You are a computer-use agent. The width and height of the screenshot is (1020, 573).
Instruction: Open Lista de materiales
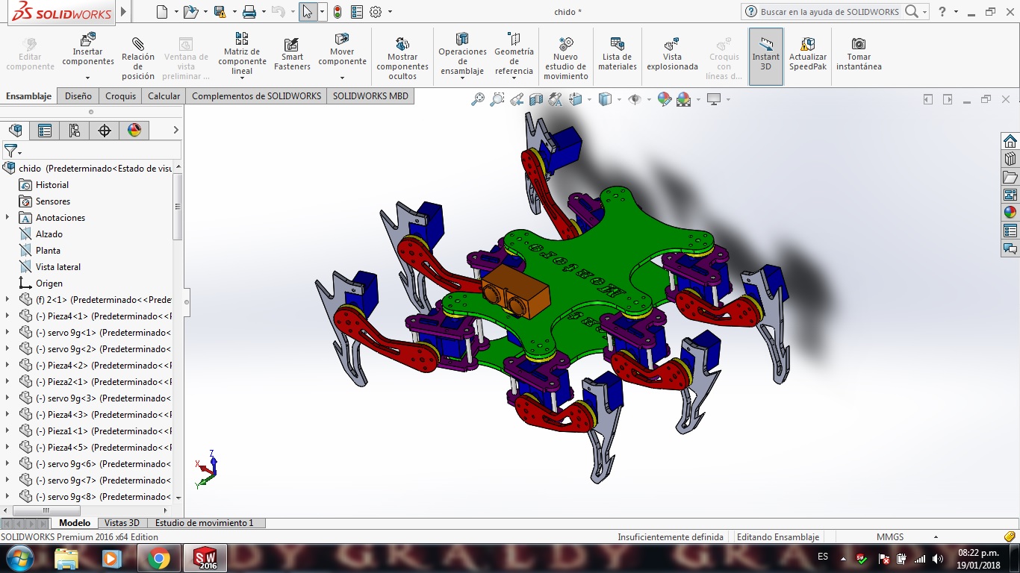tap(618, 54)
